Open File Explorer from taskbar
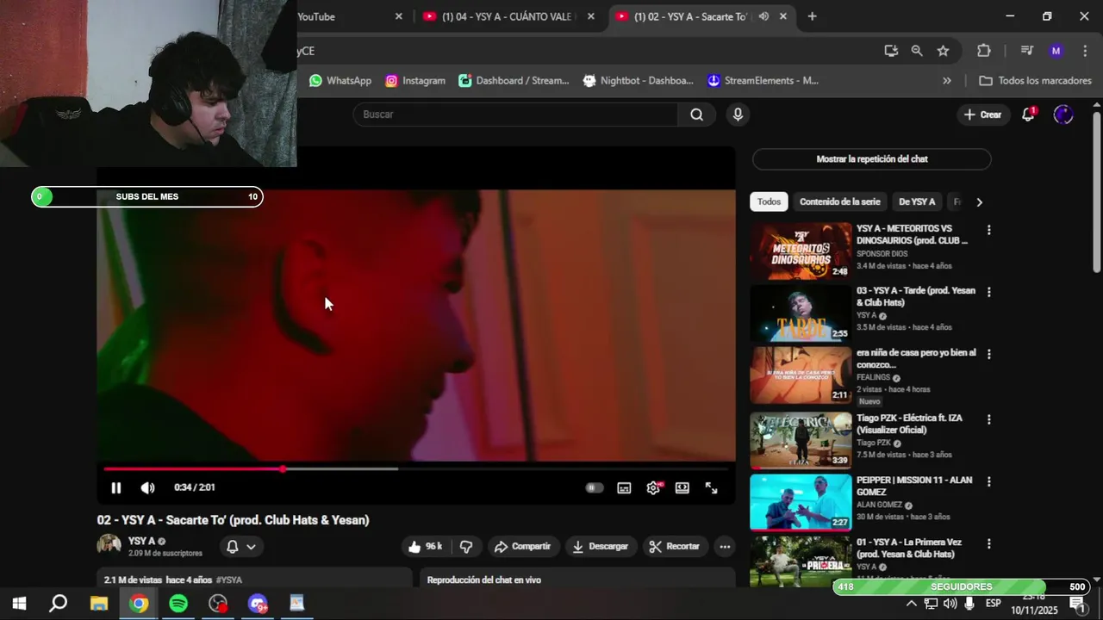Screen dimensions: 1103x620 [99, 603]
